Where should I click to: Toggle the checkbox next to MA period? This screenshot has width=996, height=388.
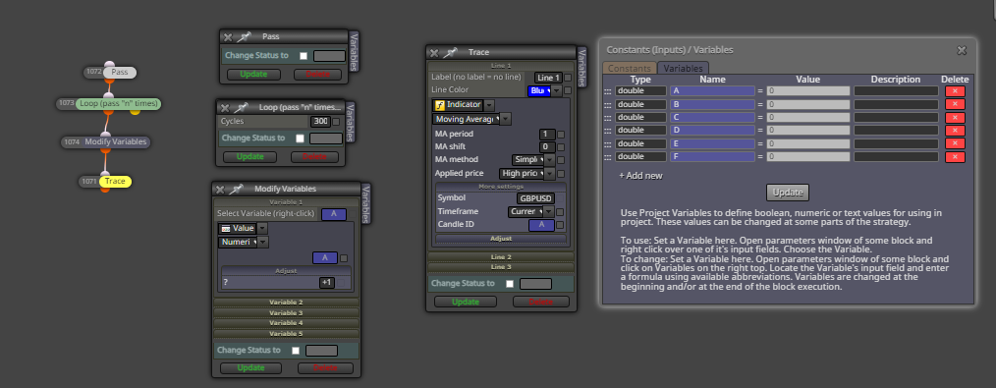pos(560,135)
